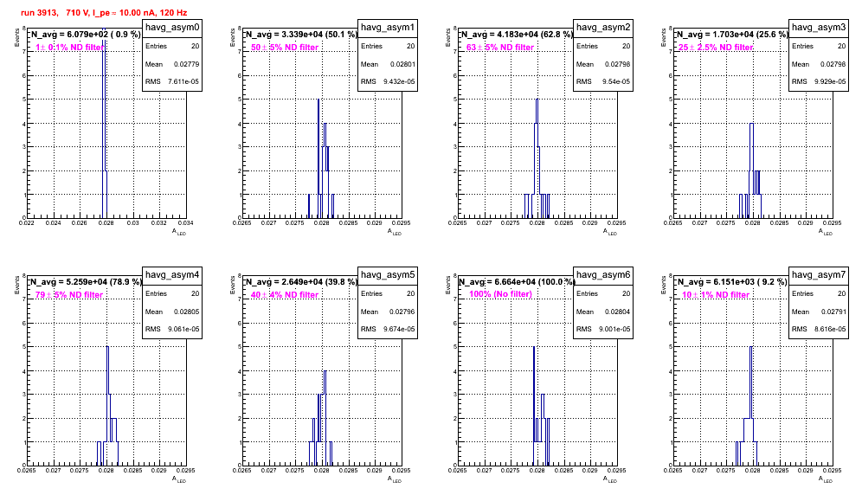Click Mean value 0.02804
The height and width of the screenshot is (495, 862).
pos(618,312)
